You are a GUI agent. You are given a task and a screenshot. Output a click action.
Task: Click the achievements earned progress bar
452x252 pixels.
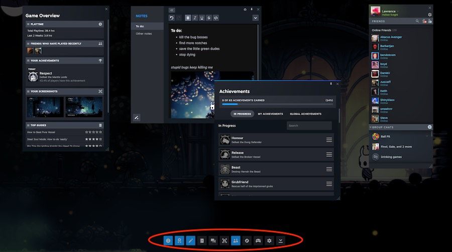277,104
